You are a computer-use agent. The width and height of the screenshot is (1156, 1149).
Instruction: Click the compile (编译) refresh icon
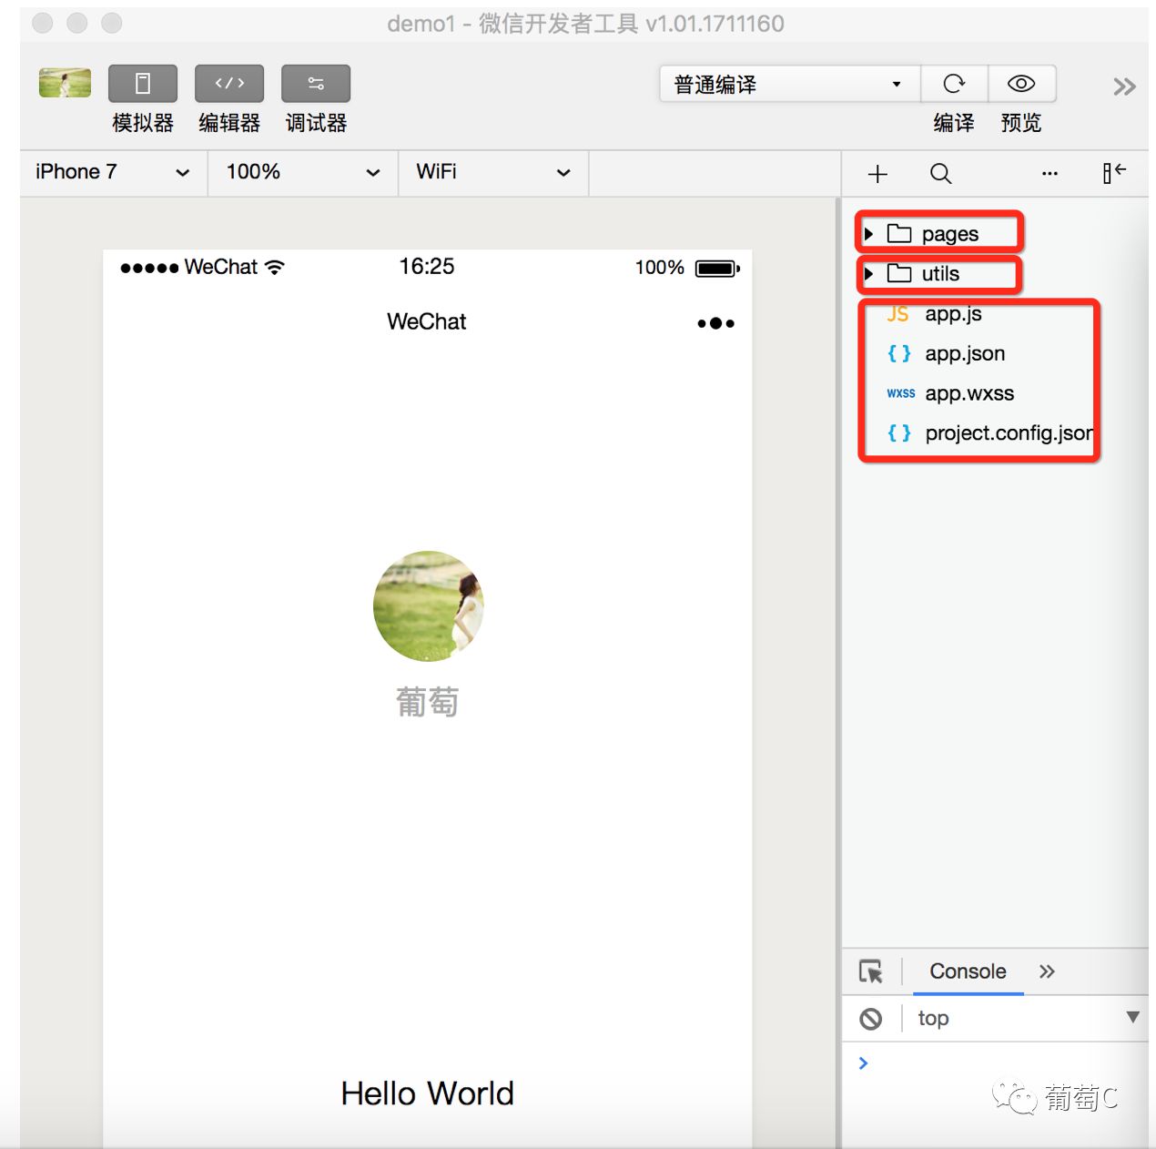click(x=954, y=84)
